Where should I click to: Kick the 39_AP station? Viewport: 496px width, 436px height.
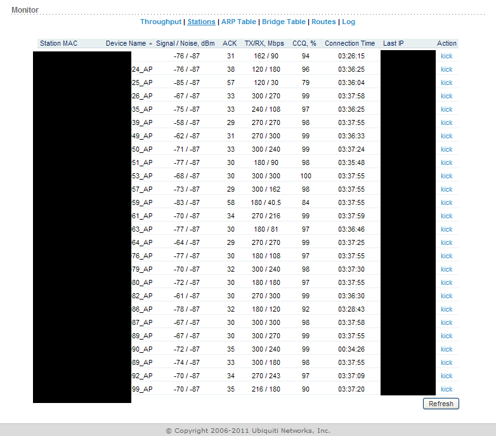447,122
